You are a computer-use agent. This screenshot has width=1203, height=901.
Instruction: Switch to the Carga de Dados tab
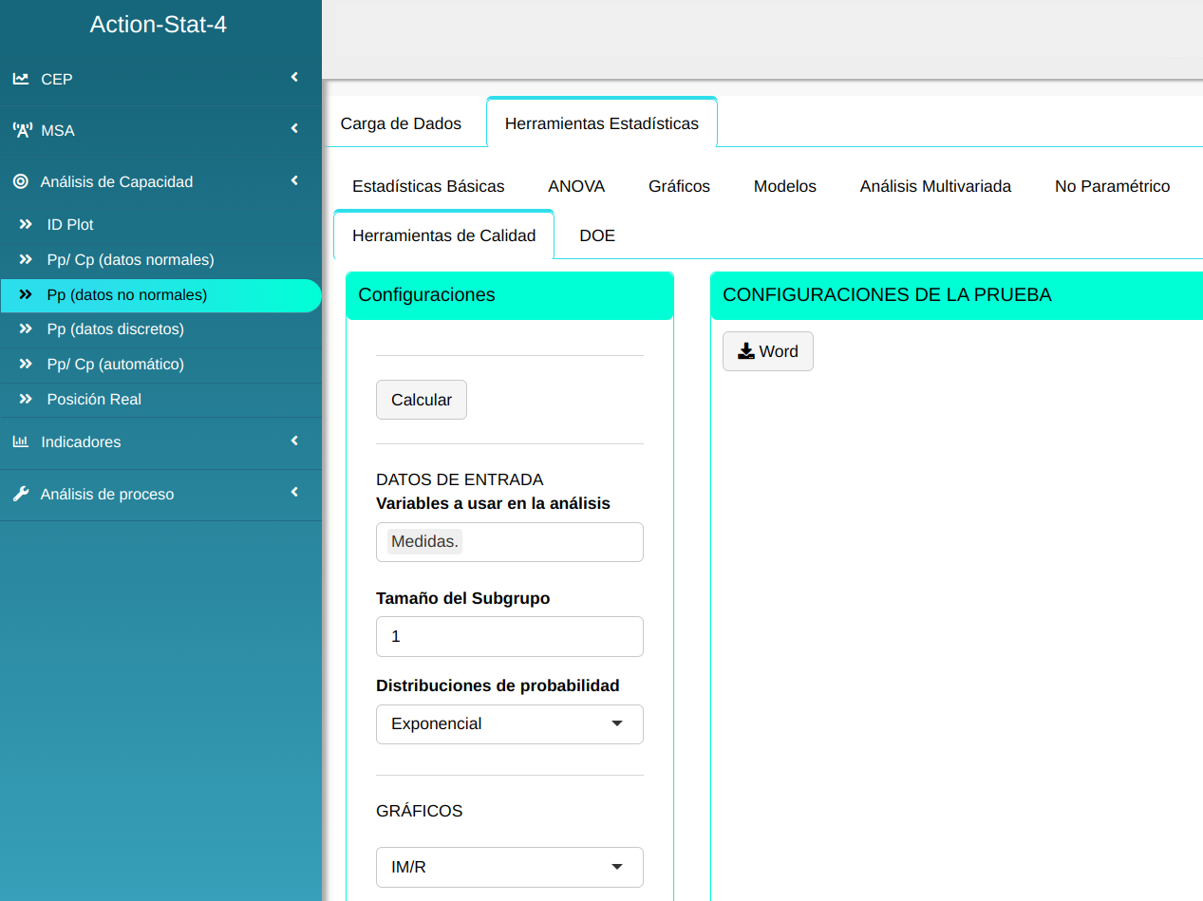401,123
